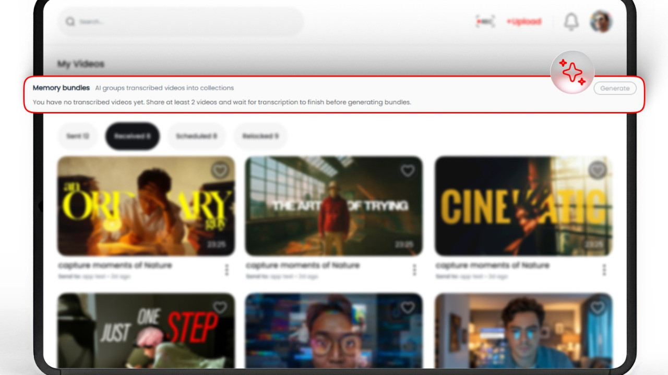Click the title under The Art of Trying video

tap(303, 265)
